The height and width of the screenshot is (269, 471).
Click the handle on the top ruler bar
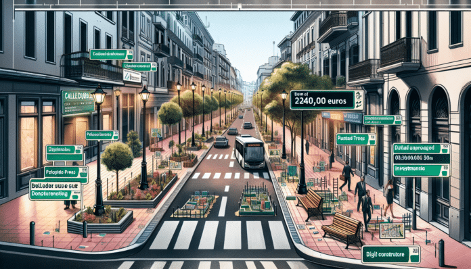[239, 6]
